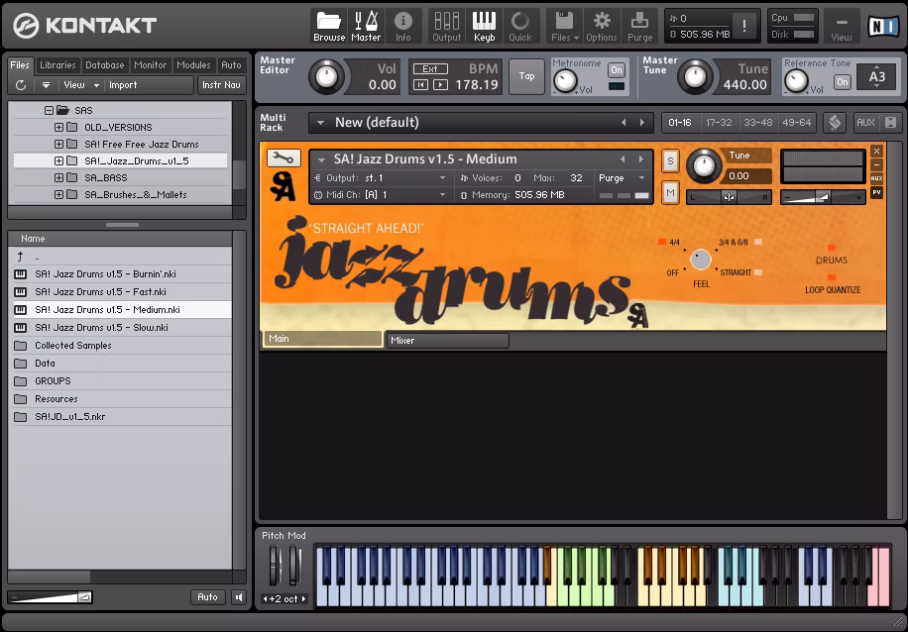Screen dimensions: 908x632
Task: Toggle the Master editor metronome icon
Action: coord(365,26)
